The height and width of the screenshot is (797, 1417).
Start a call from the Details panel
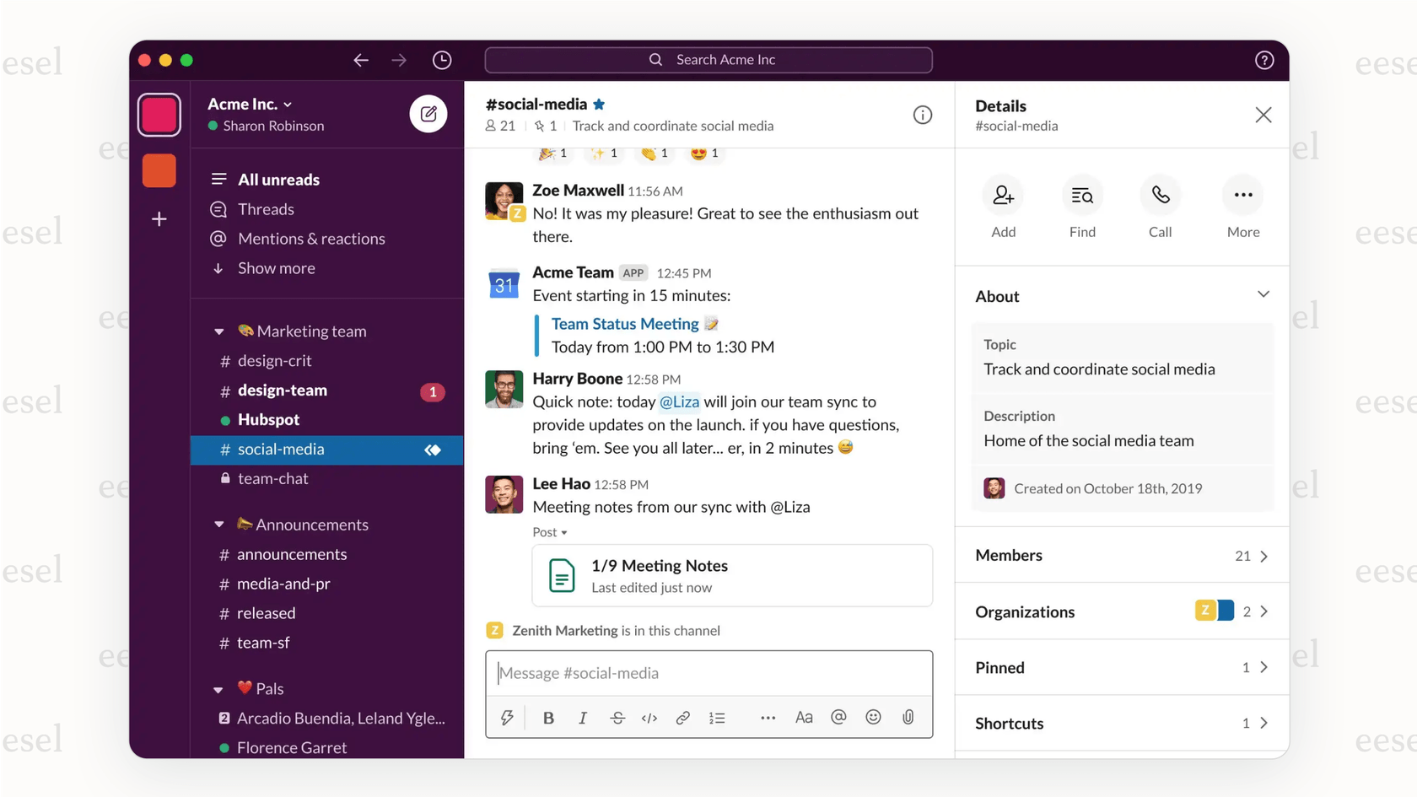pyautogui.click(x=1161, y=195)
